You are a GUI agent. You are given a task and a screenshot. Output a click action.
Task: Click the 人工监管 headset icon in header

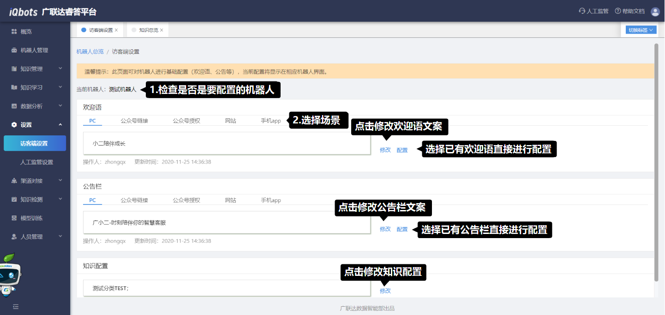[x=582, y=11]
